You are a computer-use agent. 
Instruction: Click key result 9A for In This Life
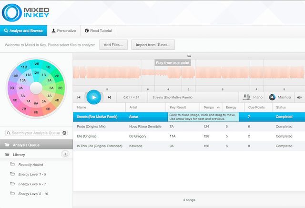172,146
